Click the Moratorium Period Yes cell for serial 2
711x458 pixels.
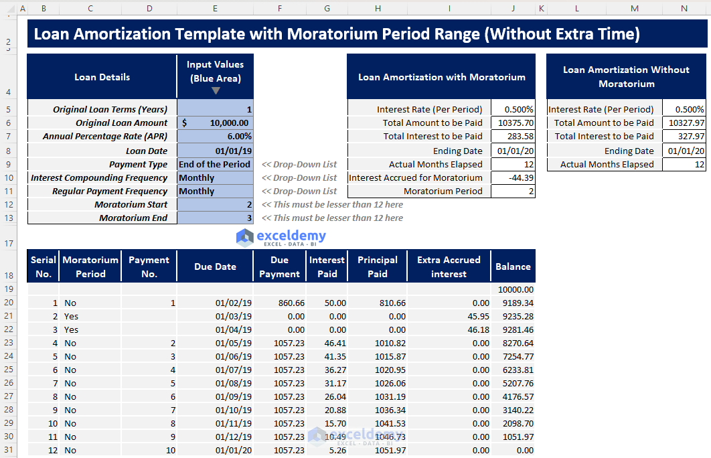90,316
